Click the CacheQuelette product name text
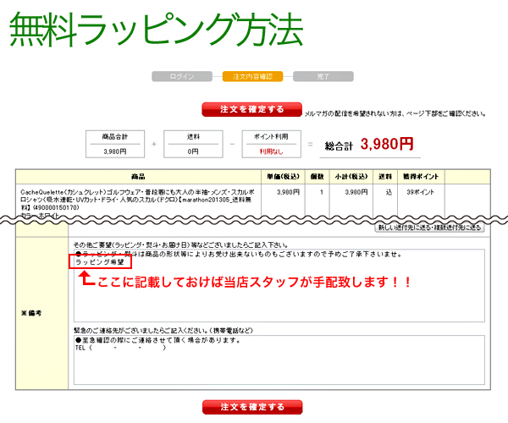This screenshot has width=508, height=423. click(x=137, y=201)
